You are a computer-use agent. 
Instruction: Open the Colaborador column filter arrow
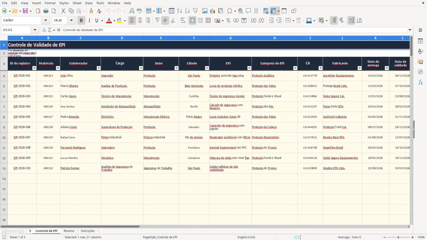coord(99,68)
